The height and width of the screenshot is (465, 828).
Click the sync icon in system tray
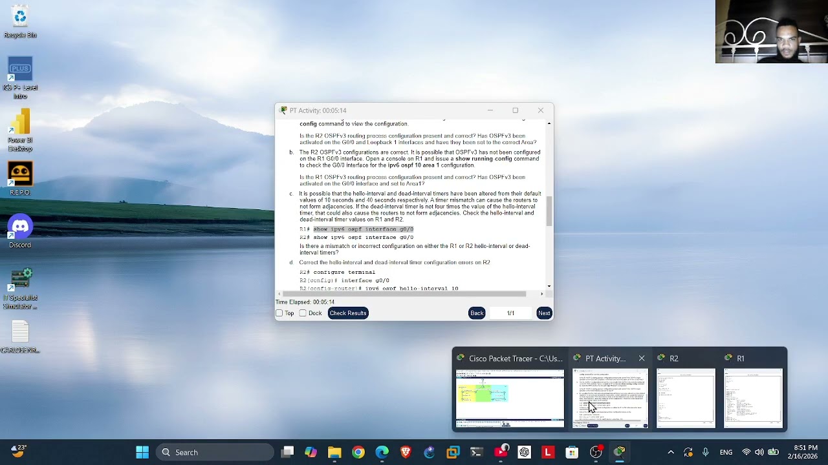click(x=688, y=452)
